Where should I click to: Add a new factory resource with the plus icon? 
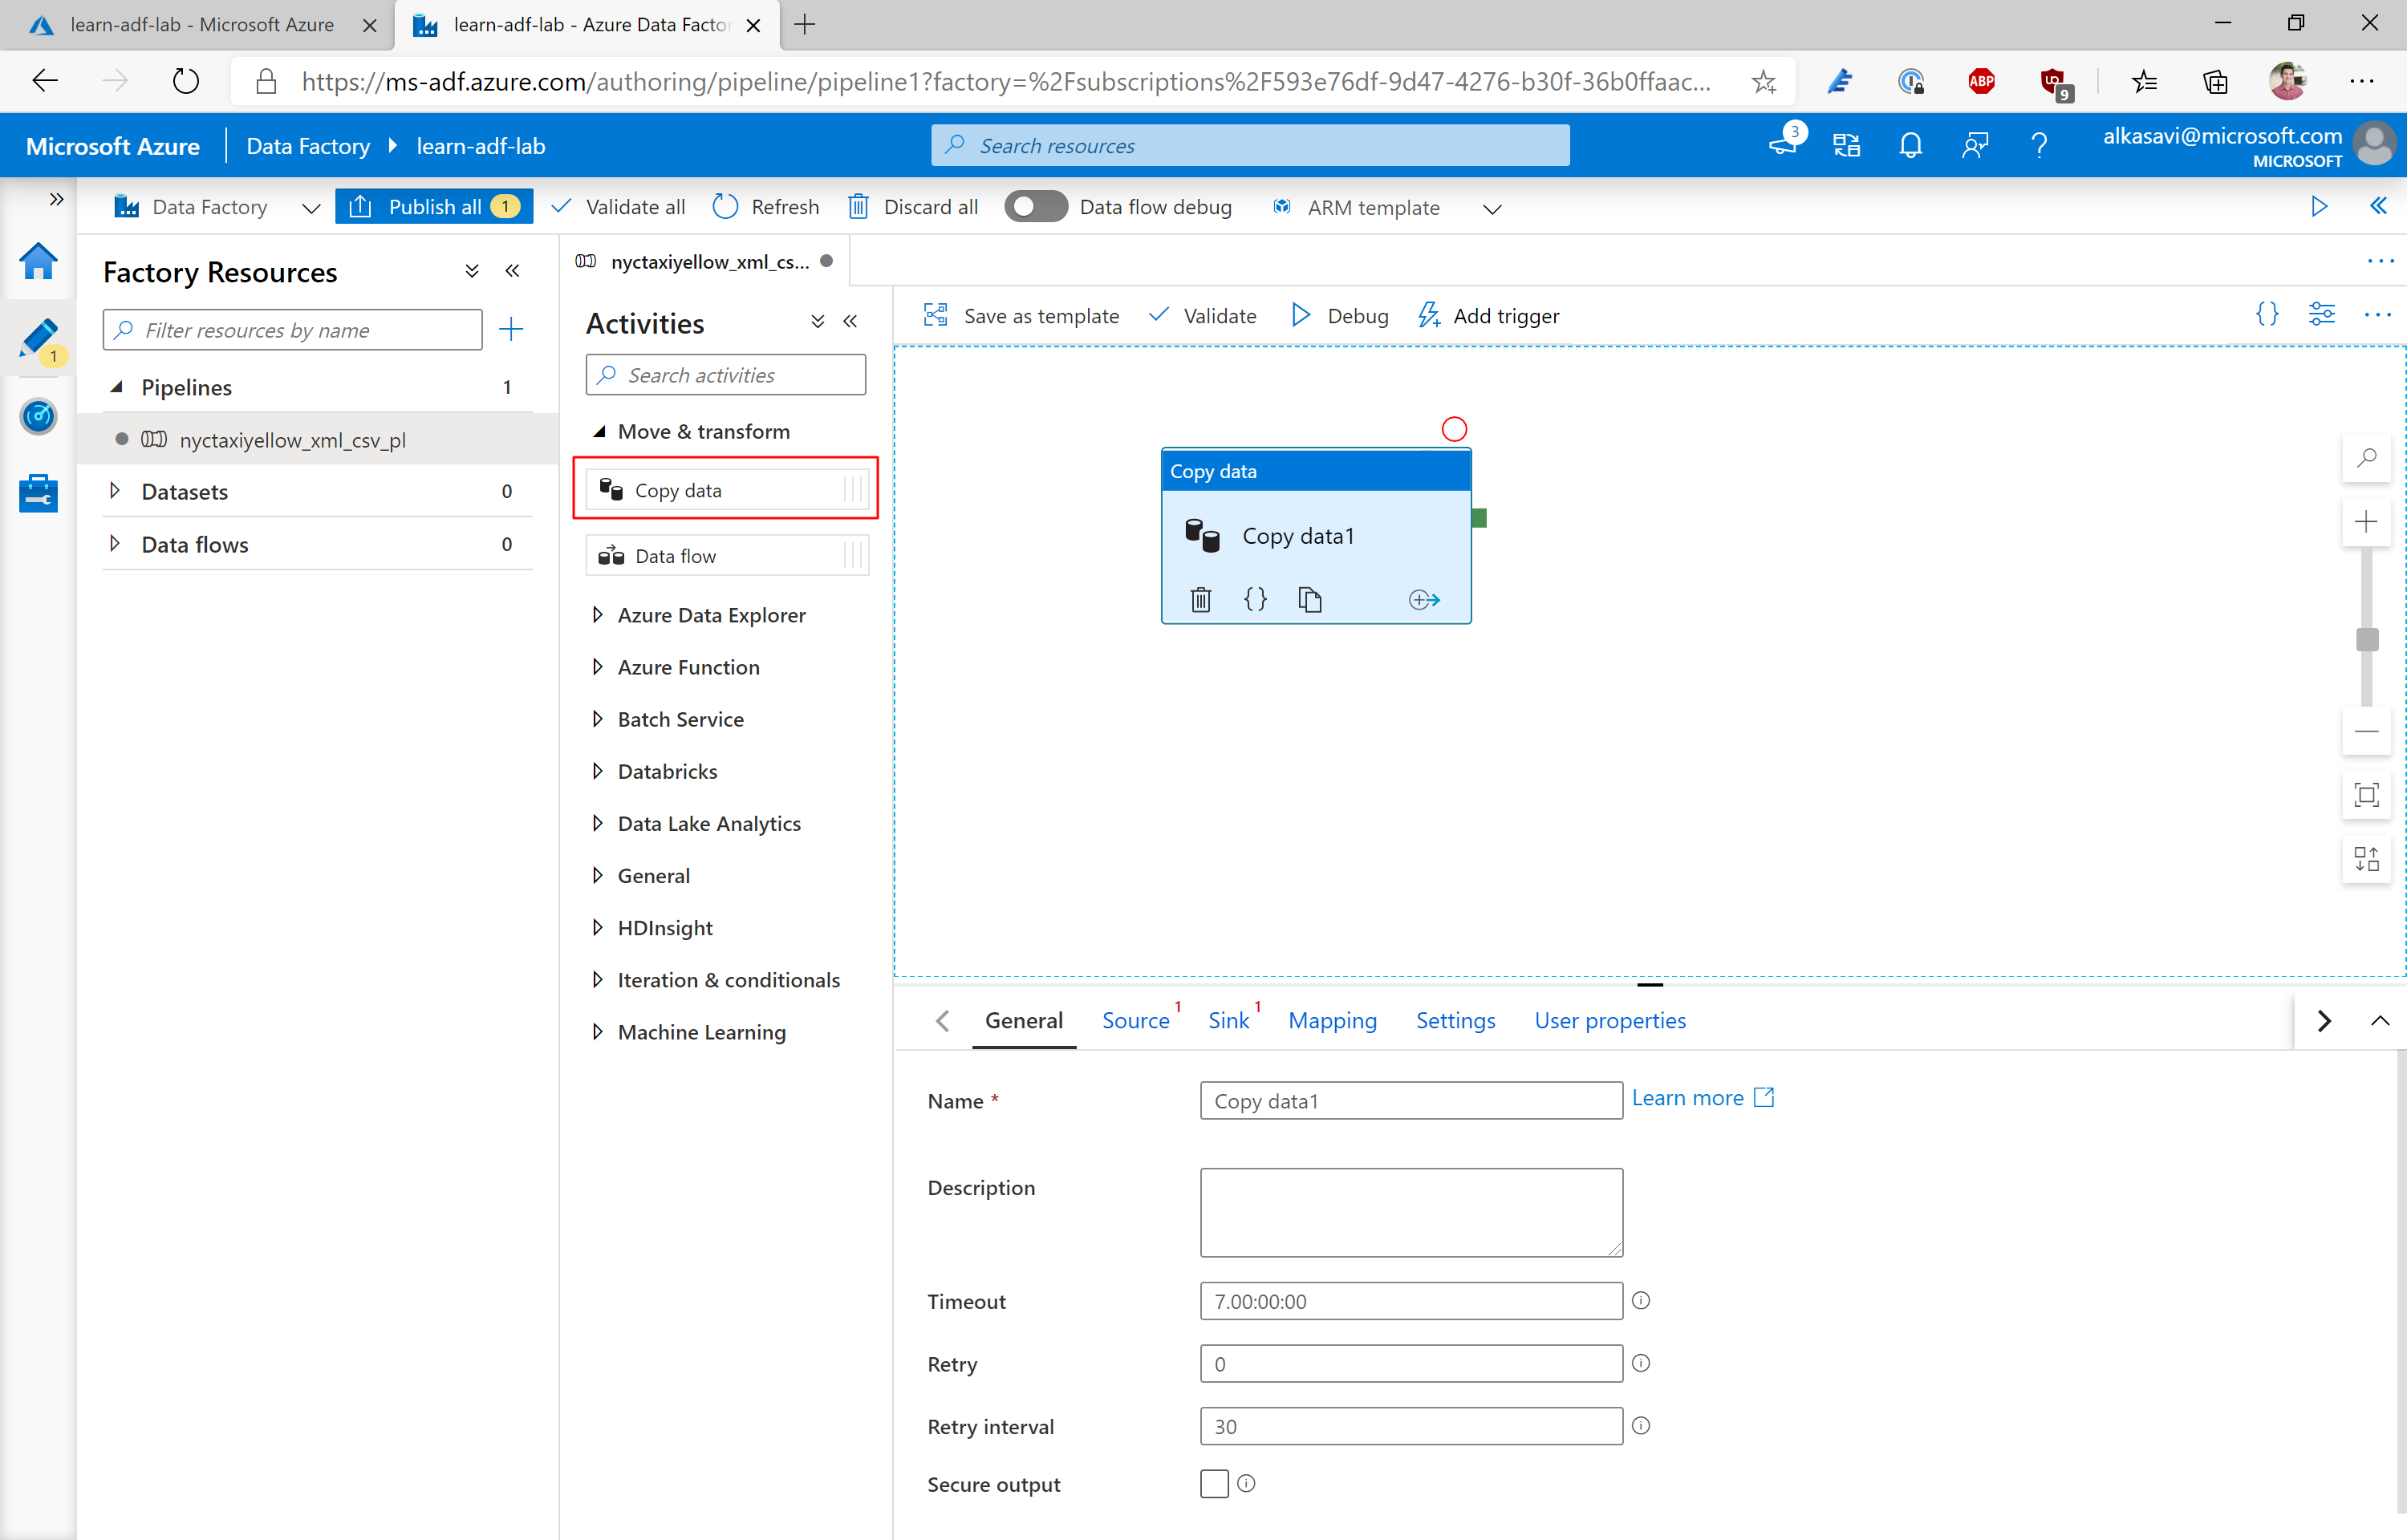[511, 329]
